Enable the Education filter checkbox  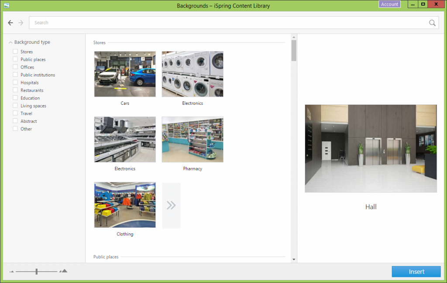click(14, 98)
